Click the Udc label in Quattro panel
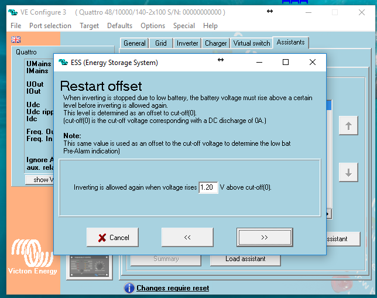 [x=33, y=105]
